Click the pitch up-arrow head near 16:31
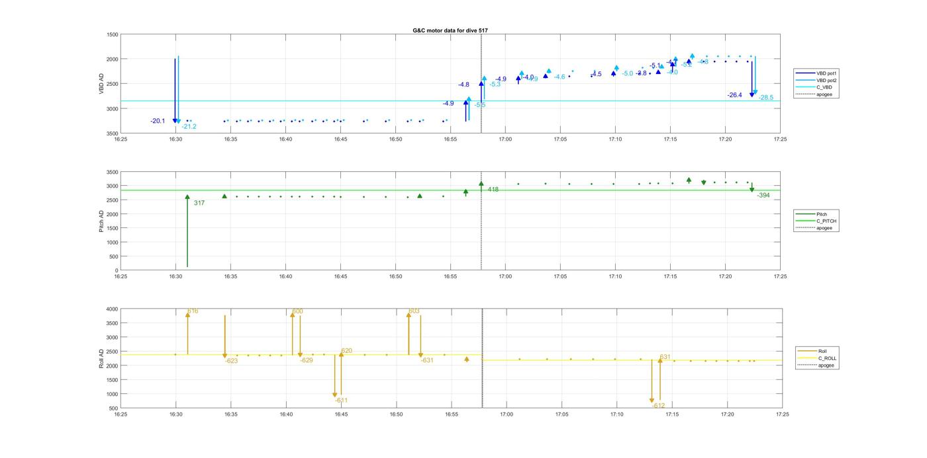This screenshot has width=927, height=458. (x=187, y=197)
